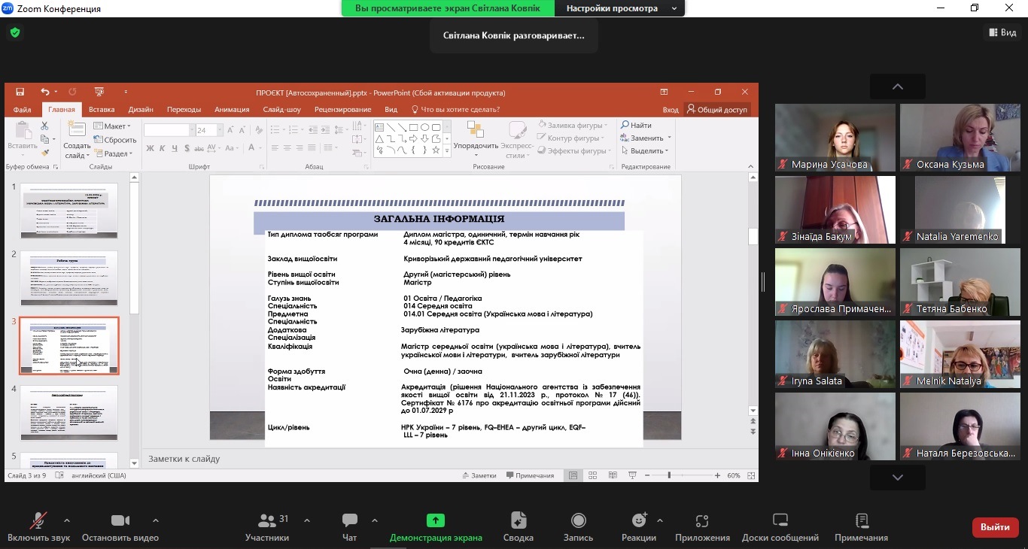Switch to the Дизайн tab

pyautogui.click(x=141, y=110)
